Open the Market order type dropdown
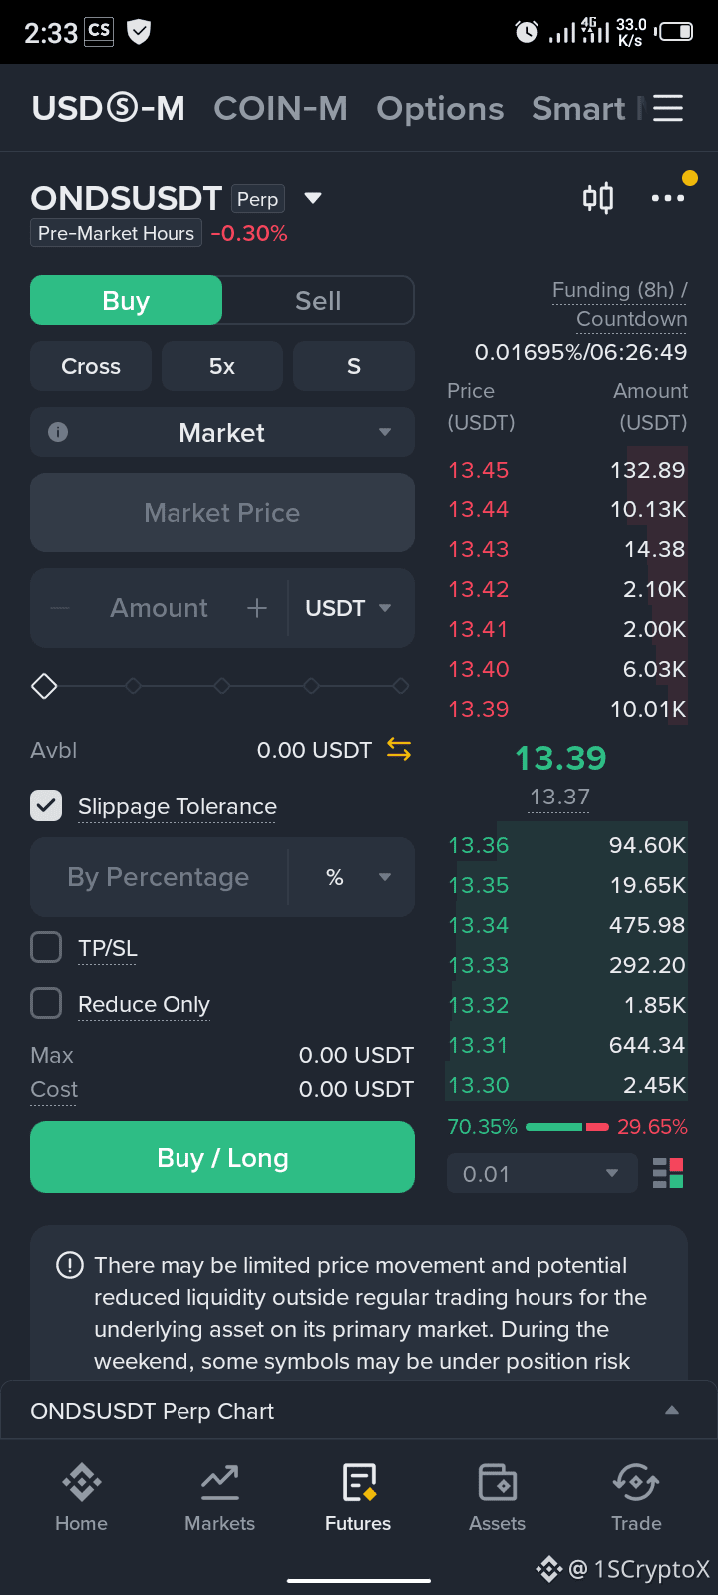Screen dimensions: 718x1595 click(222, 432)
